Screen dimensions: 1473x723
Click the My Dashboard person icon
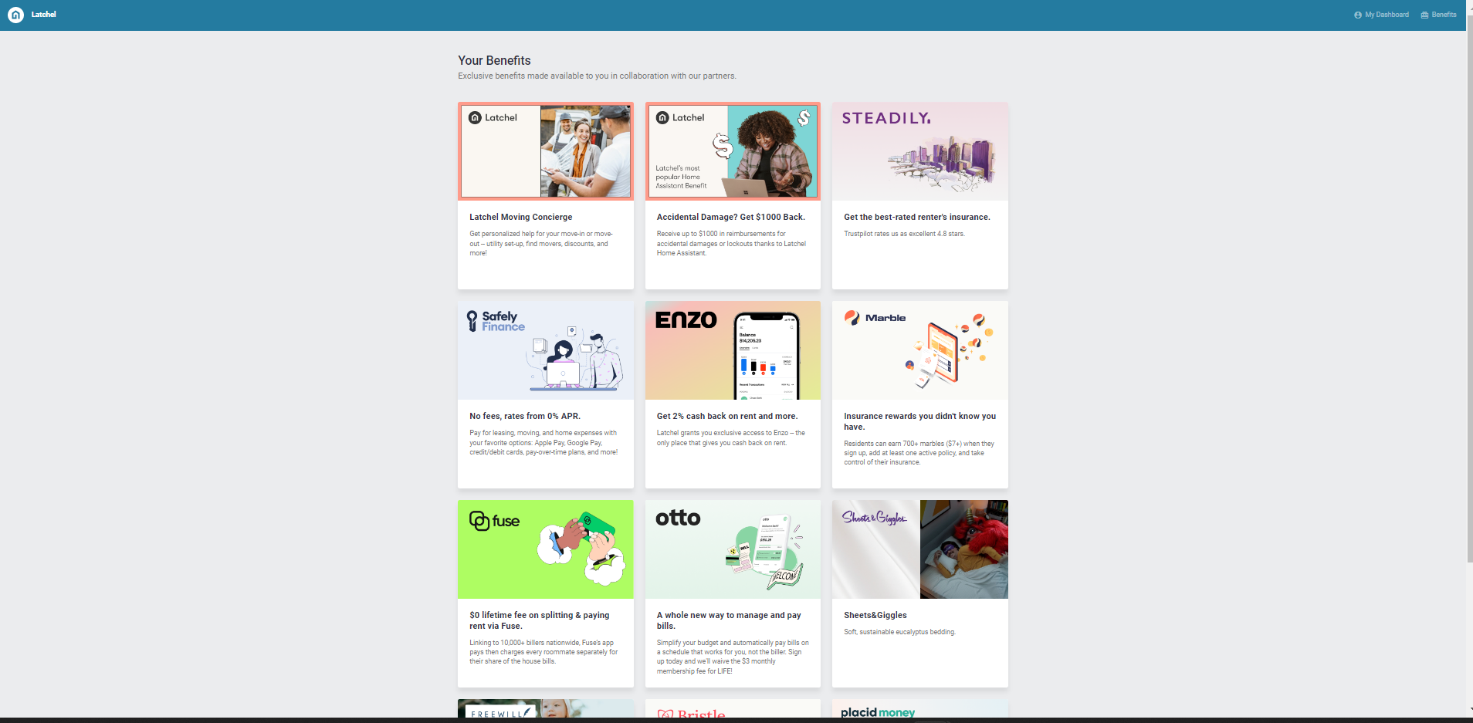(1358, 15)
